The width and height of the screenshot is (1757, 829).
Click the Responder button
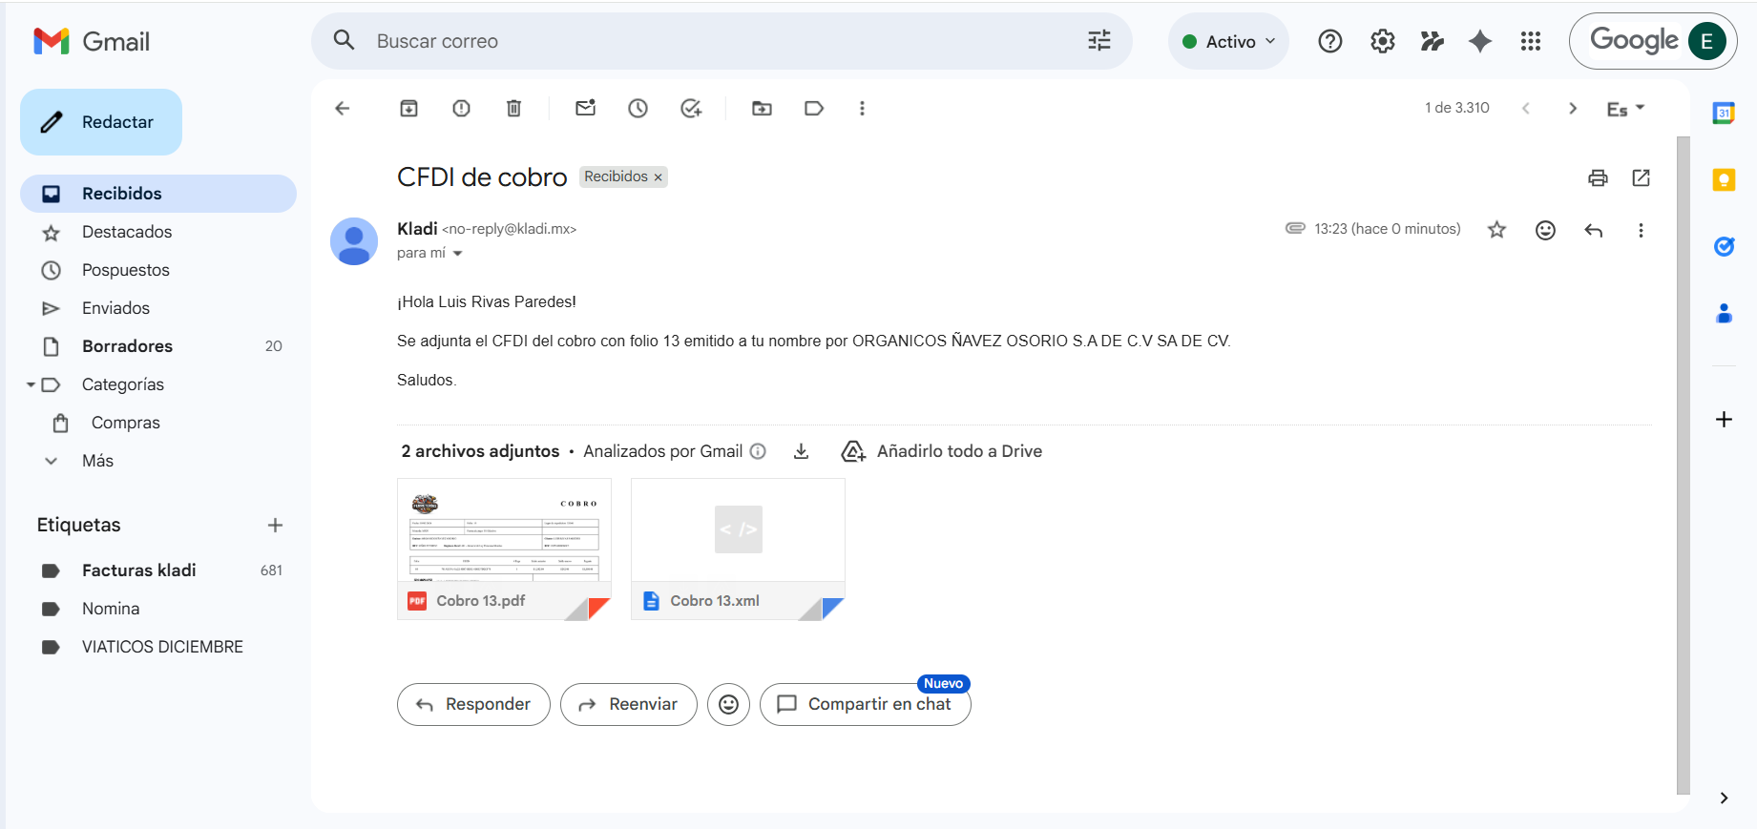point(473,704)
